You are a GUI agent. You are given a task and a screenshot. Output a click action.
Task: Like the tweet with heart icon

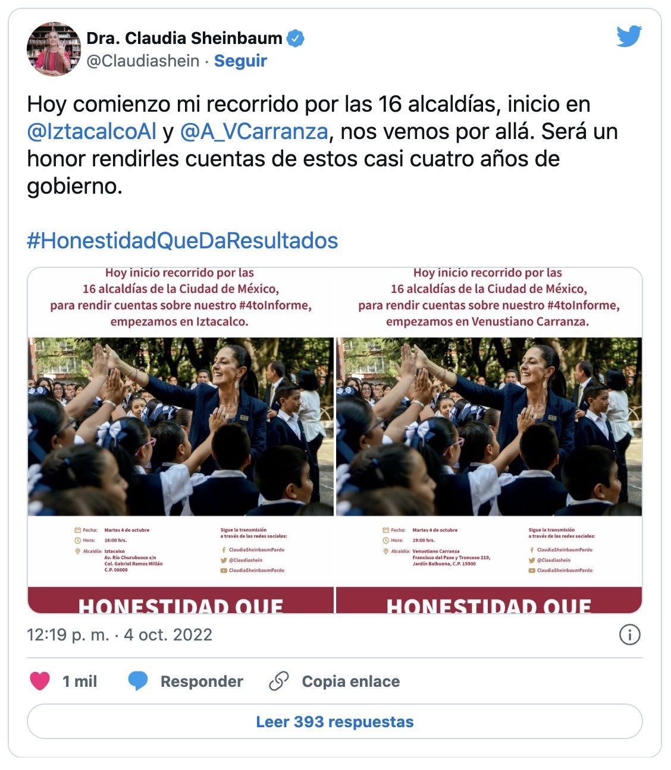40,681
